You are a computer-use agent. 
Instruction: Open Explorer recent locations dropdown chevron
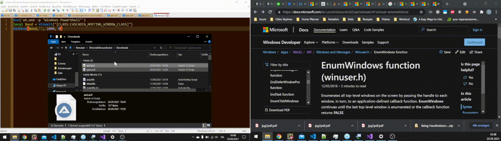tap(61, 48)
